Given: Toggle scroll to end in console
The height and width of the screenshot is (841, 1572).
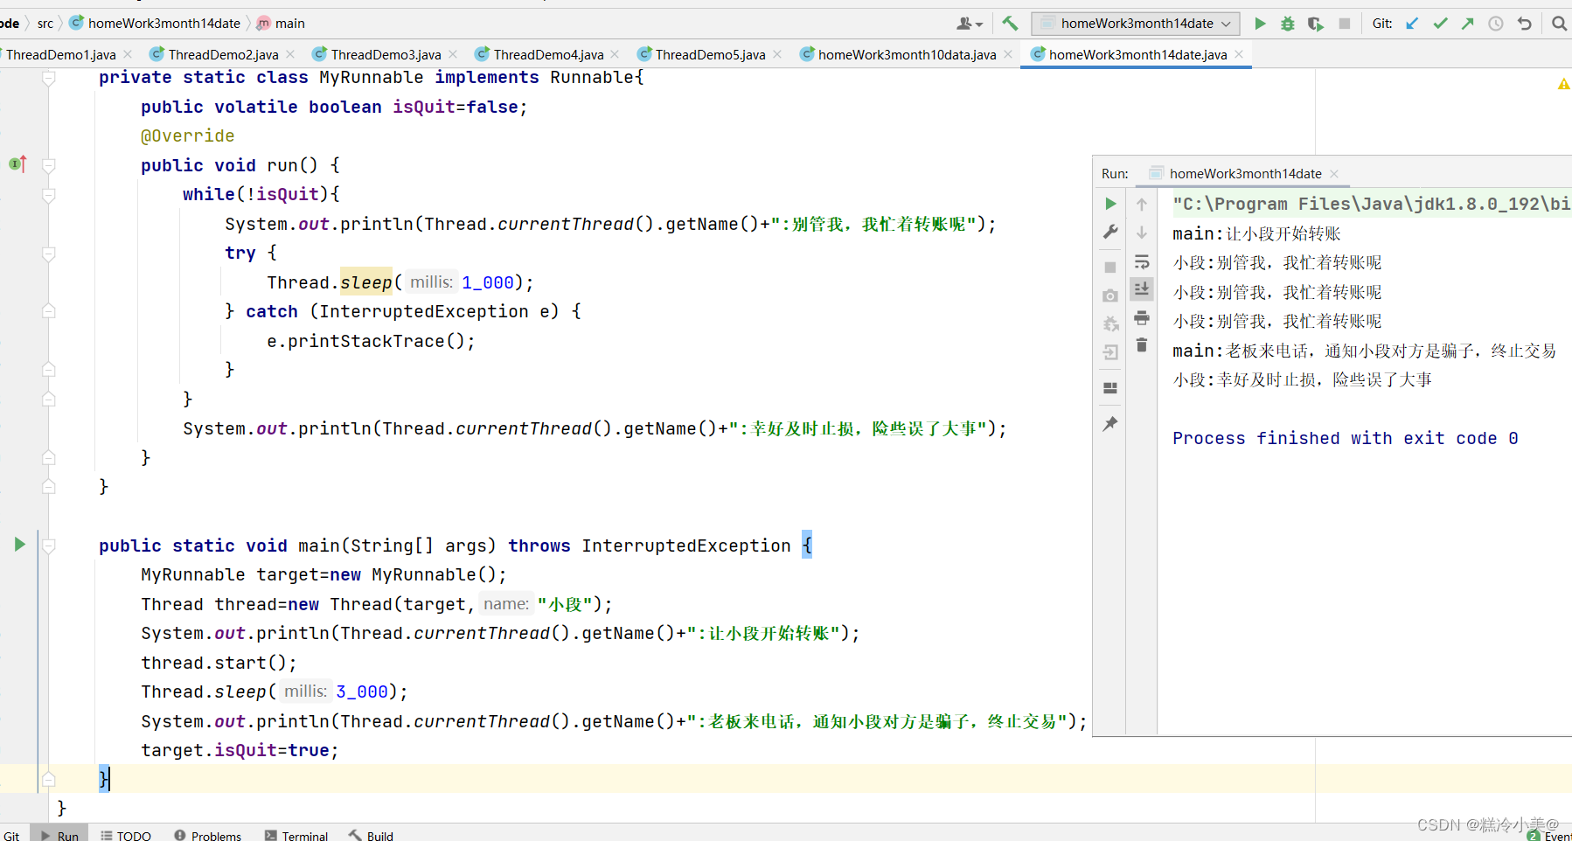Looking at the screenshot, I should coord(1142,288).
